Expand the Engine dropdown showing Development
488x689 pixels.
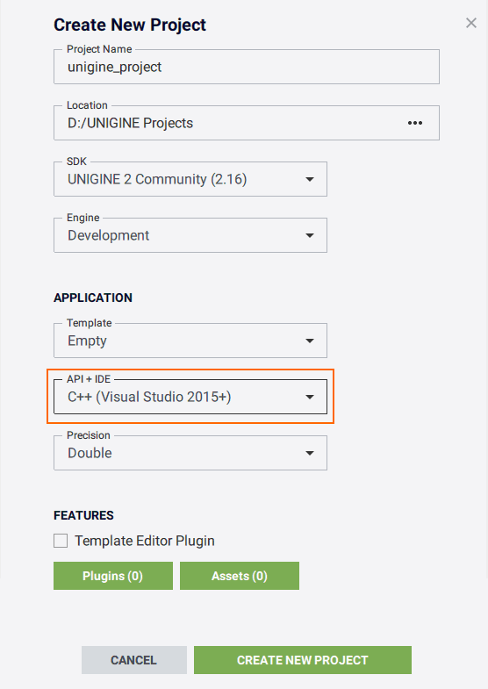(x=190, y=235)
